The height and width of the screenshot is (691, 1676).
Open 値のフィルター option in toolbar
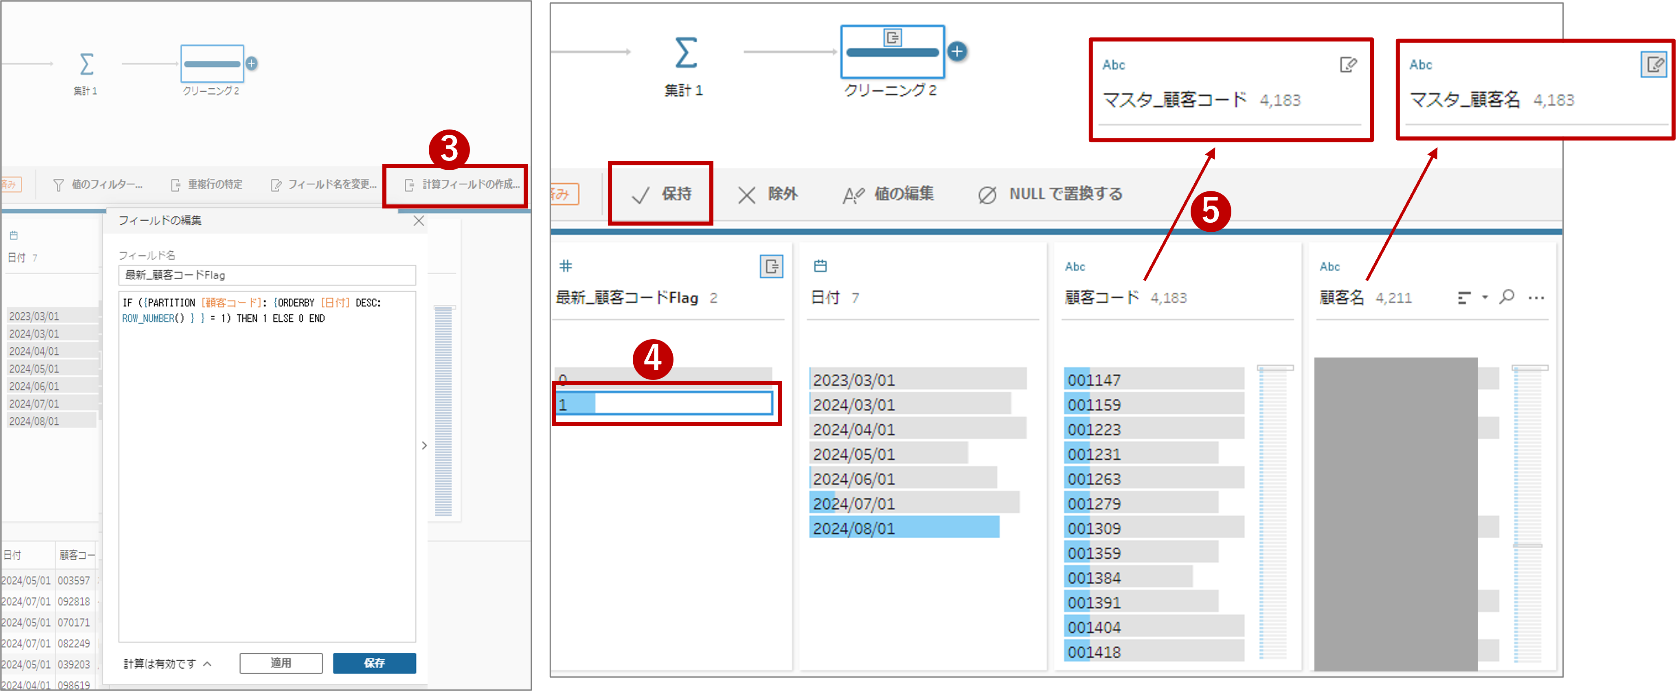click(98, 185)
